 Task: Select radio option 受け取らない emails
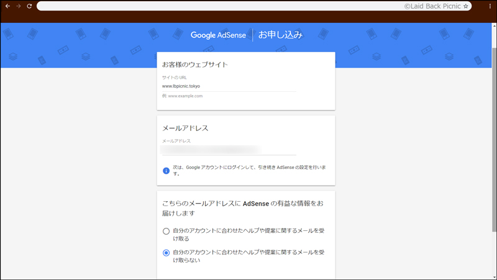click(166, 253)
